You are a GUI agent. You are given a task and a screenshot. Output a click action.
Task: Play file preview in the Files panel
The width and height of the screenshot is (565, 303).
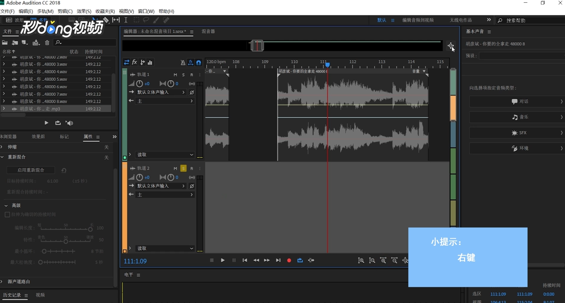click(x=46, y=123)
